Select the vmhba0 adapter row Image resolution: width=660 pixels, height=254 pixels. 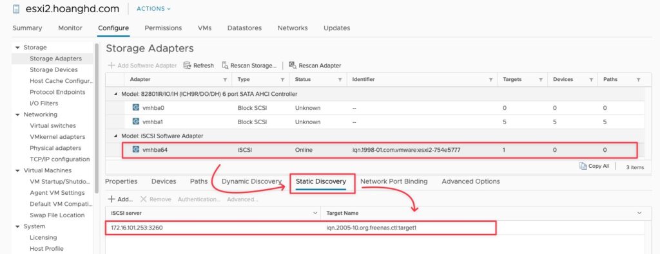374,108
